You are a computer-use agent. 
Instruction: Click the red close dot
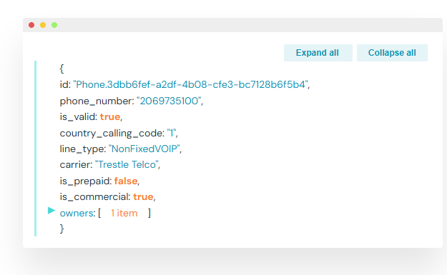point(31,25)
